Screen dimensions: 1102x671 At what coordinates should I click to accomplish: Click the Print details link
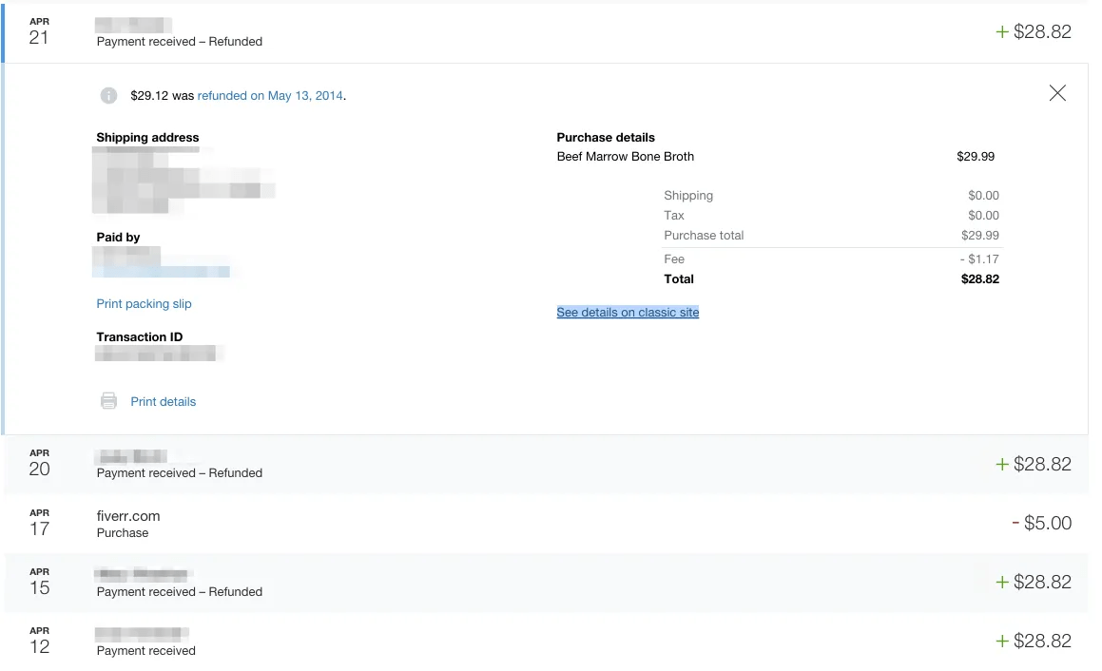pos(163,401)
